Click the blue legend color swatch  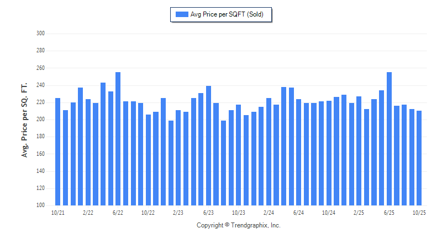click(182, 14)
